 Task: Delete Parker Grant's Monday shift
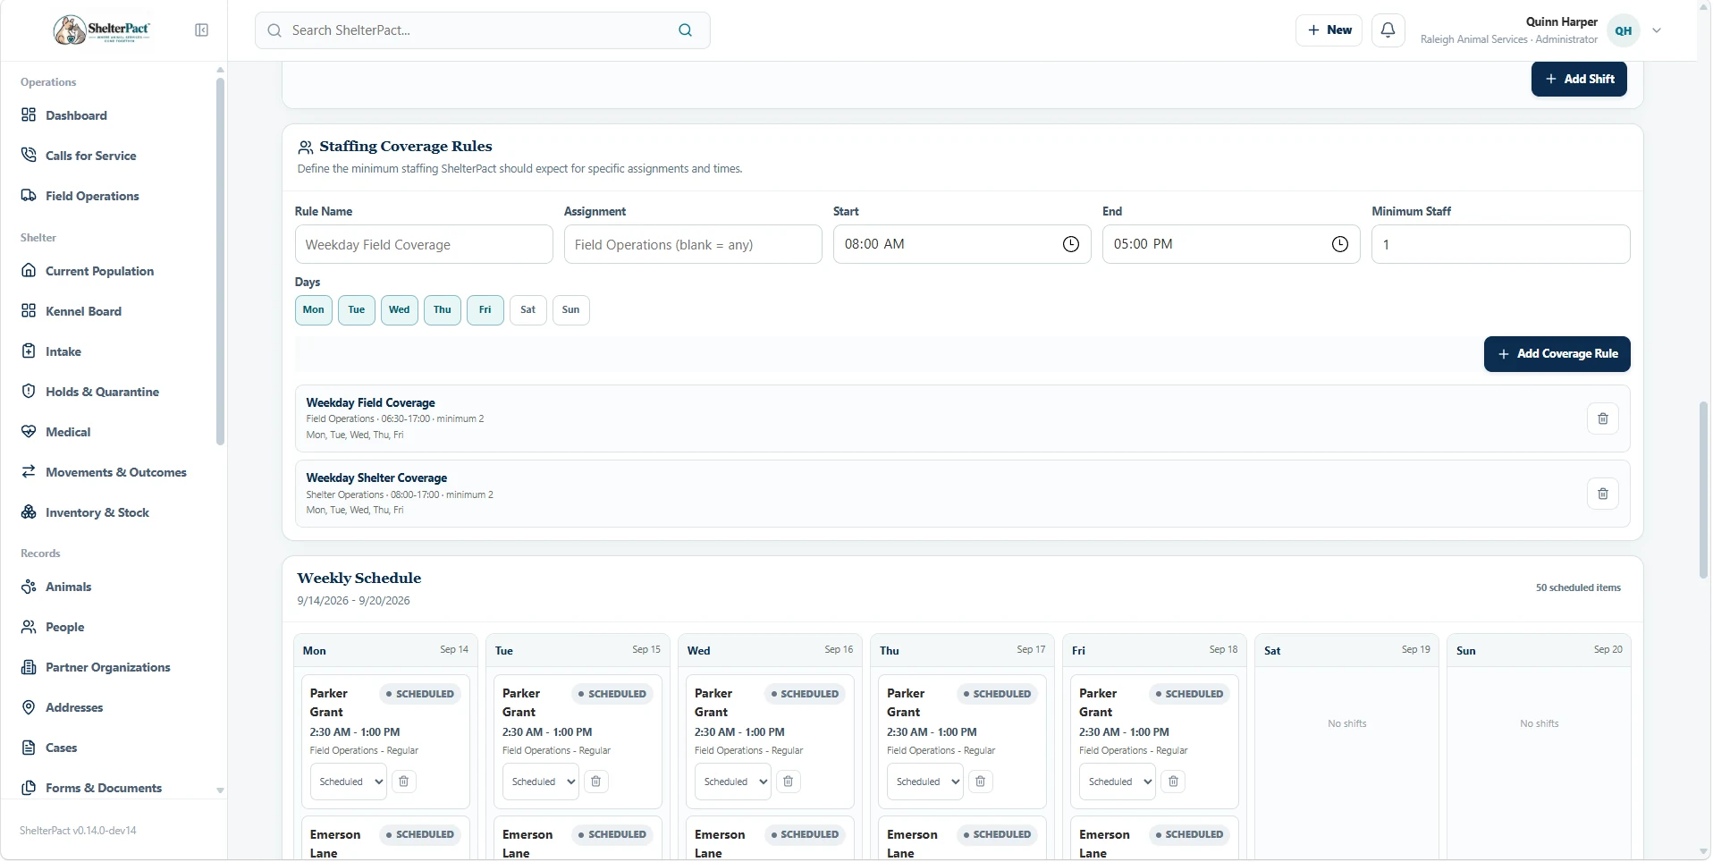(404, 782)
